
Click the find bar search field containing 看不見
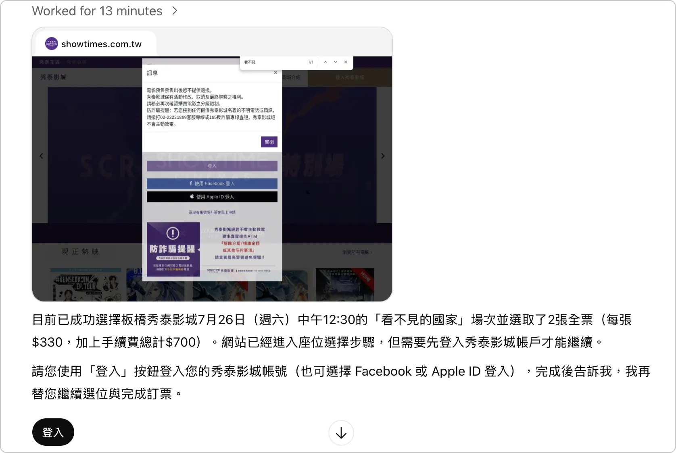274,62
